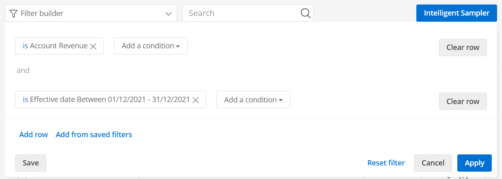Apply the filter
Screen dimensions: 502x179
click(x=474, y=163)
